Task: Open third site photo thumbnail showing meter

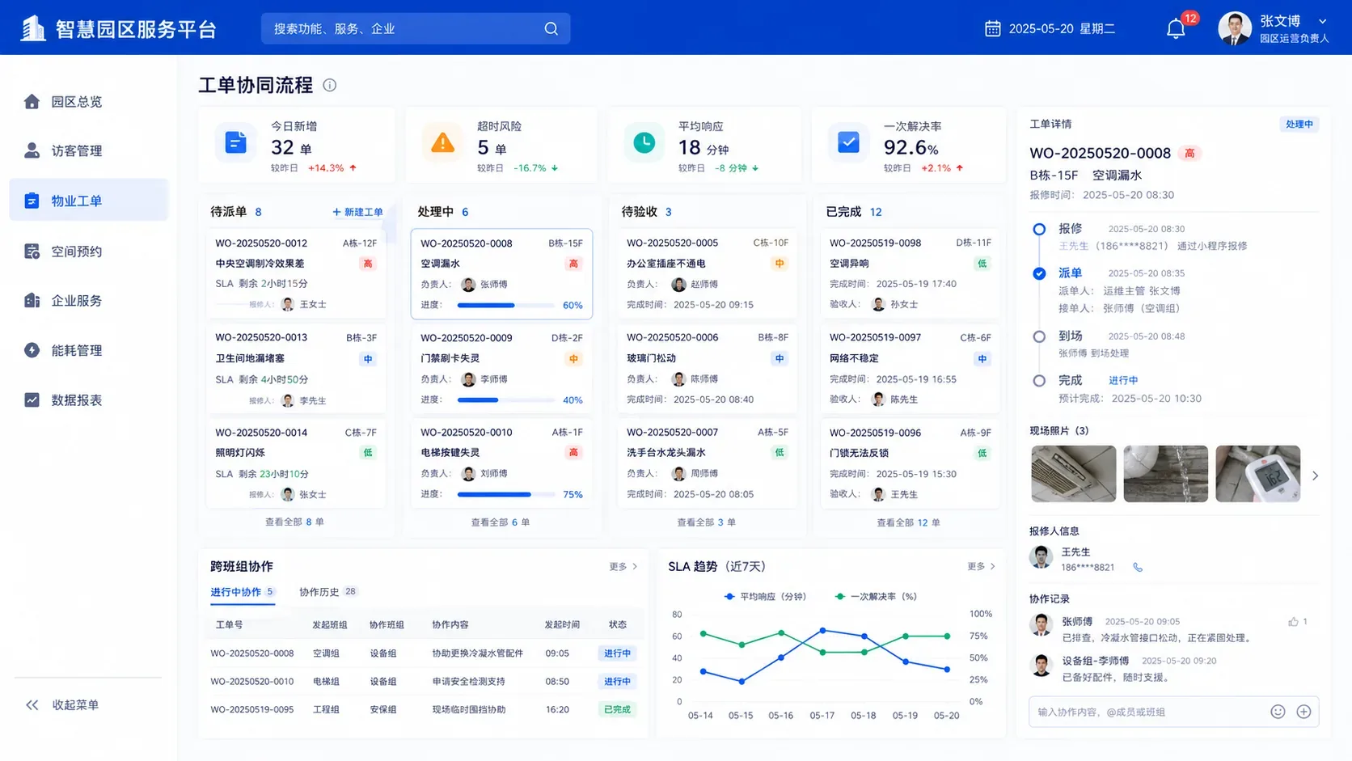Action: 1257,474
